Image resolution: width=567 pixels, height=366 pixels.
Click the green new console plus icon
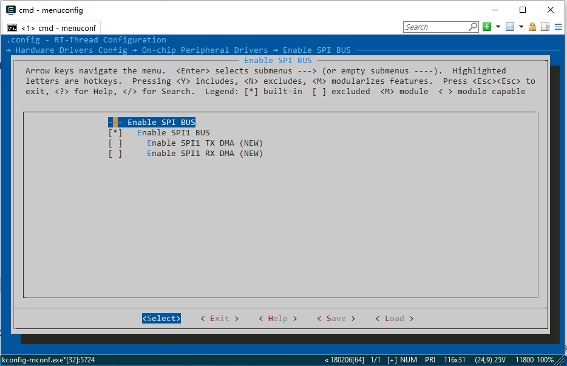[487, 27]
